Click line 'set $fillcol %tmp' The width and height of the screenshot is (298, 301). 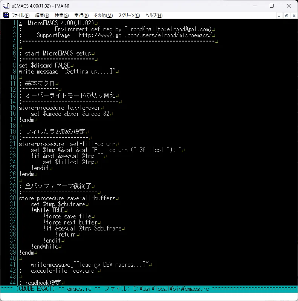coord(69,162)
